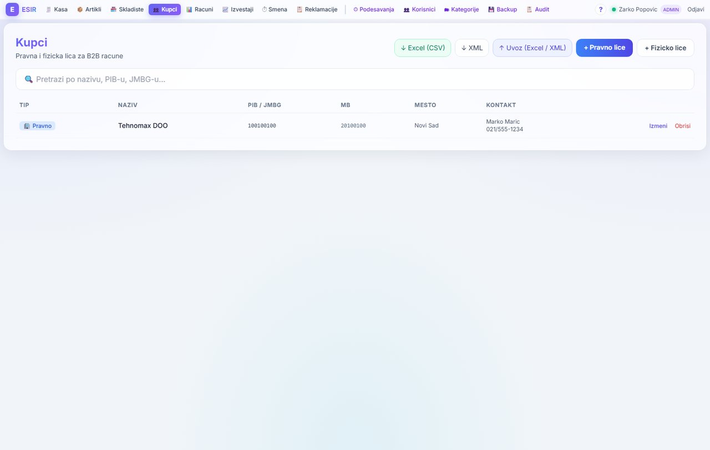This screenshot has height=450, width=710.
Task: Switch to the Izvestaji tab
Action: pyautogui.click(x=238, y=9)
